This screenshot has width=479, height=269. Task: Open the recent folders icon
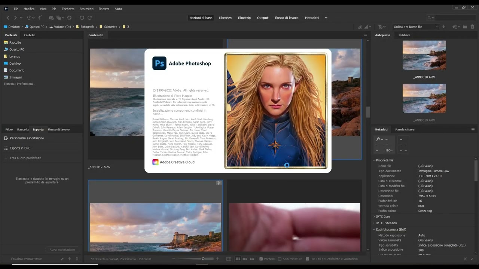coord(455,27)
